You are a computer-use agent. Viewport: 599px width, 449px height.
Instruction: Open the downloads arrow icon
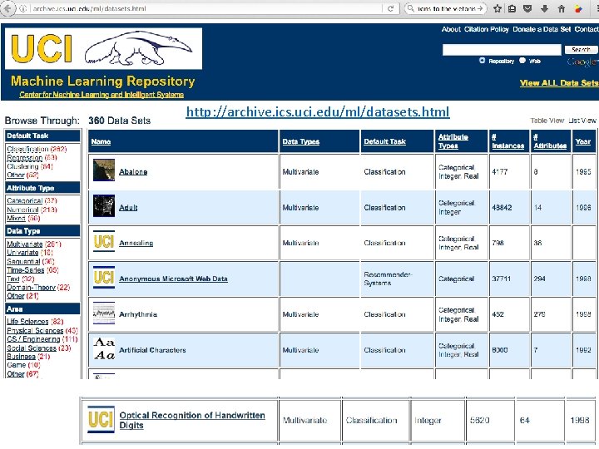point(545,8)
